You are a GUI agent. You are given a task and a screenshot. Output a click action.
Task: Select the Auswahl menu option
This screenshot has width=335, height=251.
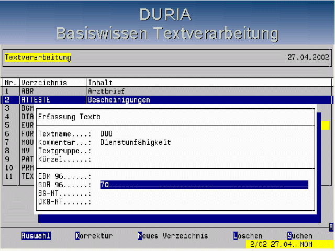pyautogui.click(x=36, y=236)
